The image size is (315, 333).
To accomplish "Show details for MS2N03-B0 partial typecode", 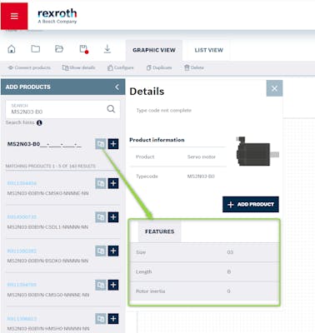I will [101, 144].
